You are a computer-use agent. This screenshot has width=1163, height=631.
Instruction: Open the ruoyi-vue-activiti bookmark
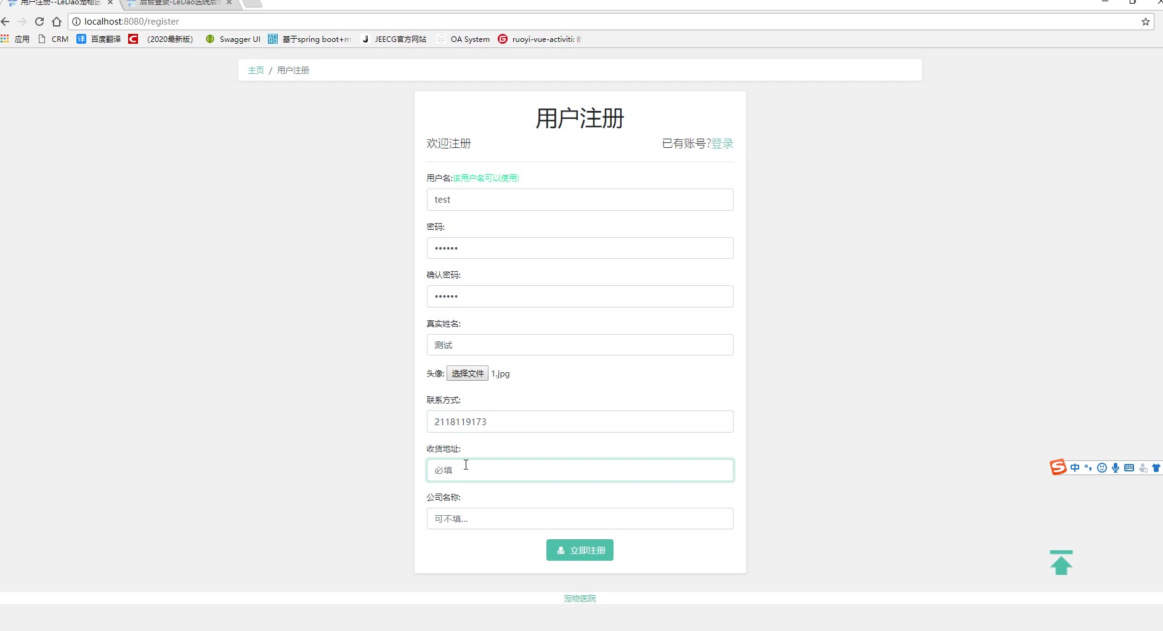(x=540, y=39)
